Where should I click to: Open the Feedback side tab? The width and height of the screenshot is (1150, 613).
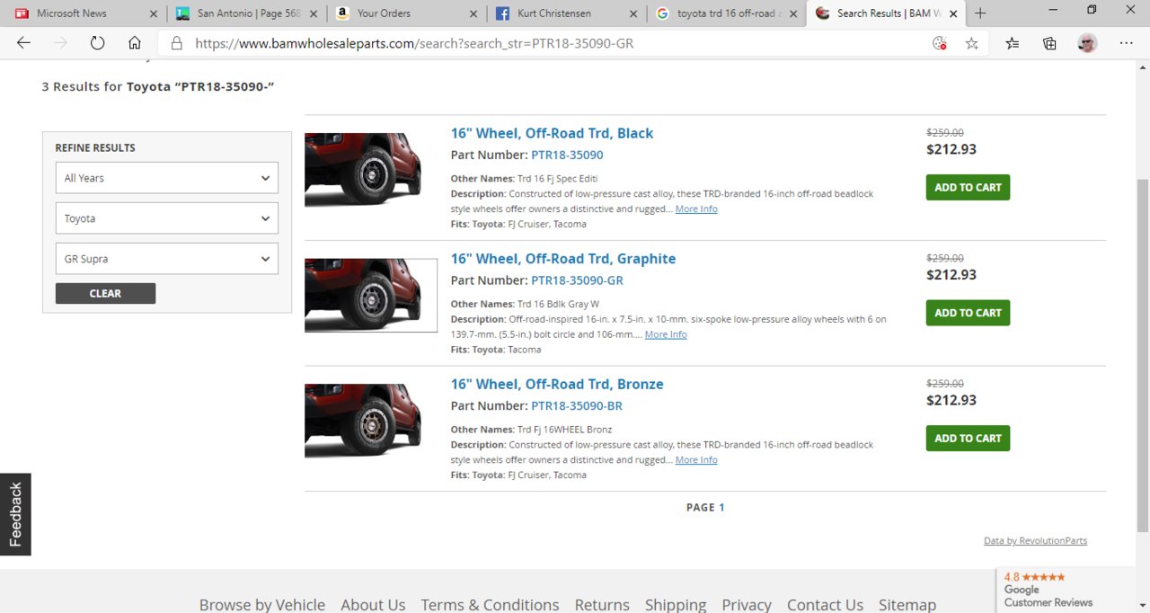click(15, 514)
